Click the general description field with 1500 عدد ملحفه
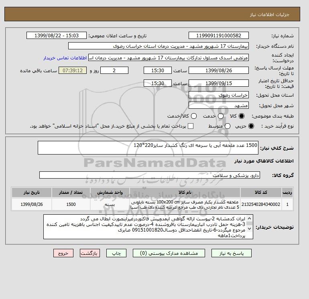Image resolution: width=309 pixels, height=299 pixels. [x=148, y=148]
